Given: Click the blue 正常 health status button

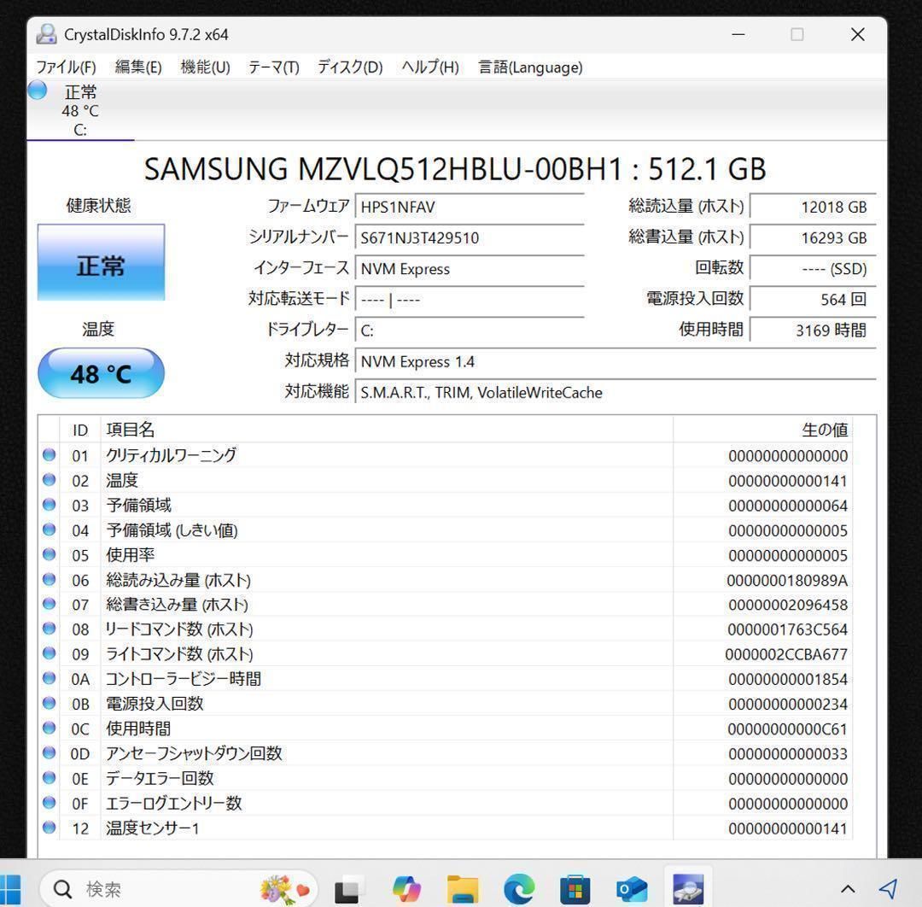Looking at the screenshot, I should 101,263.
